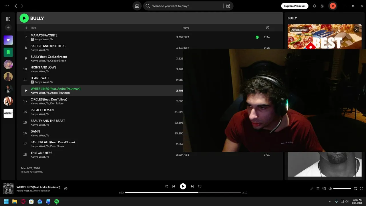Viewport: 366px width, 206px height.
Task: Click Spotify icon in taskbar
Action: pyautogui.click(x=57, y=201)
